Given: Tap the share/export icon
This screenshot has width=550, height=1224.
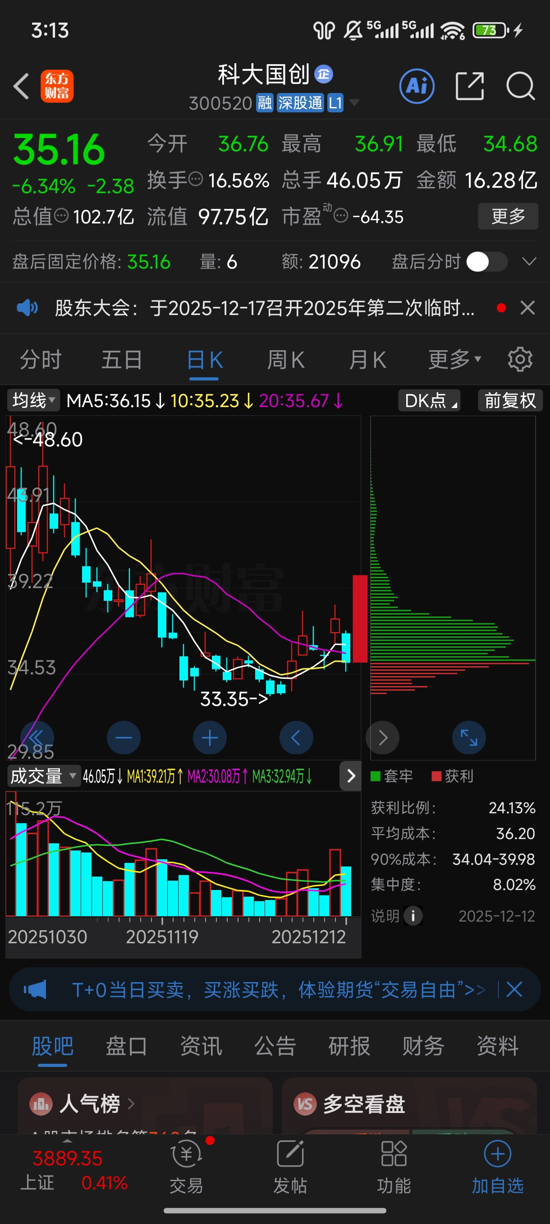Looking at the screenshot, I should (470, 87).
